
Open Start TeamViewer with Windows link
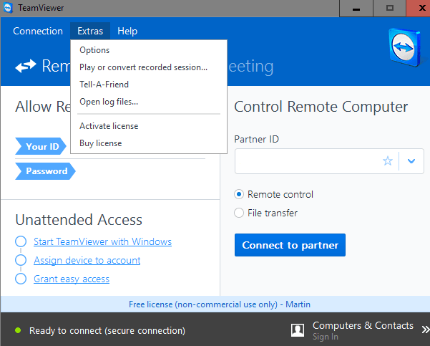(102, 241)
